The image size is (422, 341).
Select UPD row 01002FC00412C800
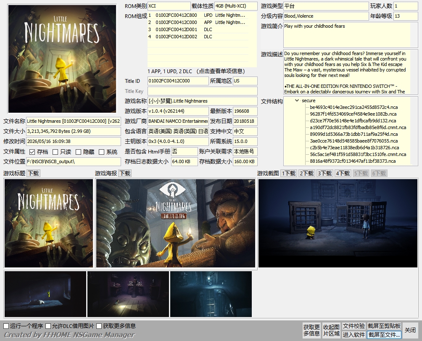click(198, 15)
